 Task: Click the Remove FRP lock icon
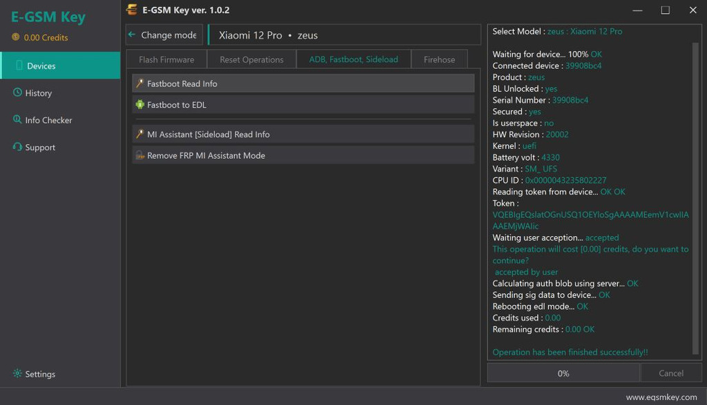139,155
